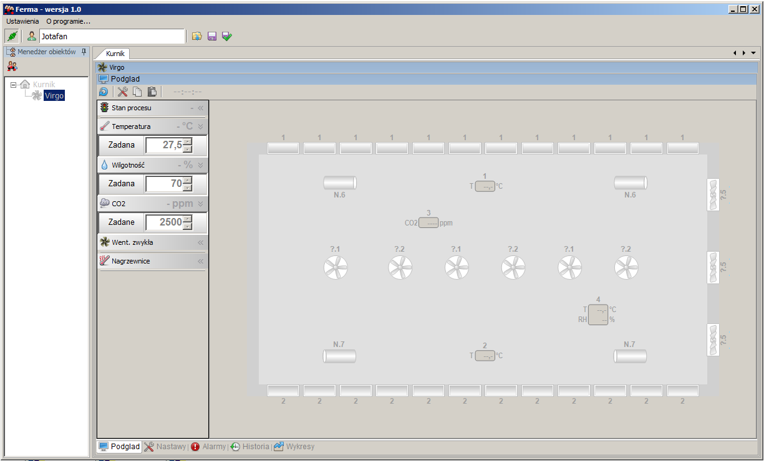Click the bottommost ?.5 tunnel fan

click(713, 340)
